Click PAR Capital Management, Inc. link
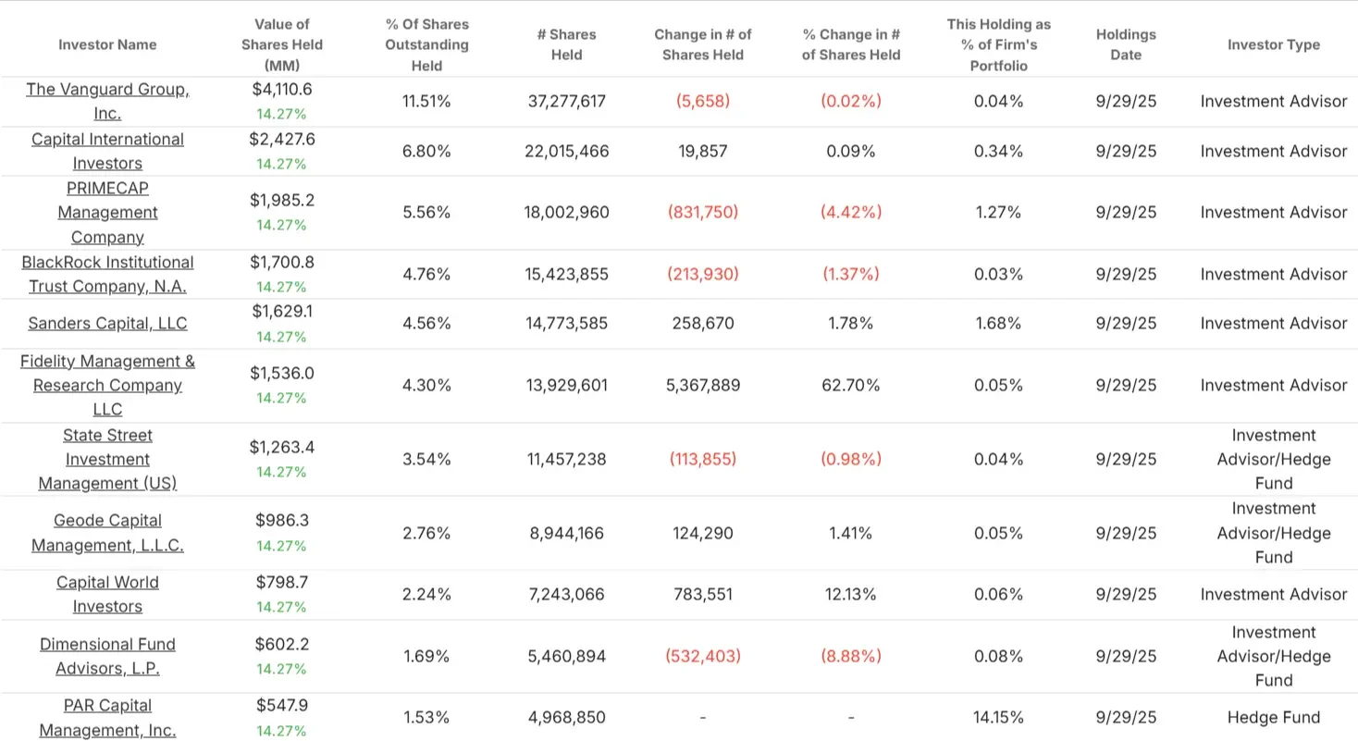This screenshot has width=1358, height=741. click(107, 718)
